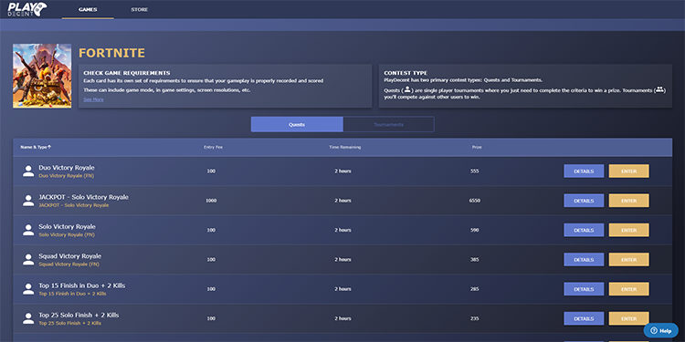Click the 285 prize value

tap(474, 289)
